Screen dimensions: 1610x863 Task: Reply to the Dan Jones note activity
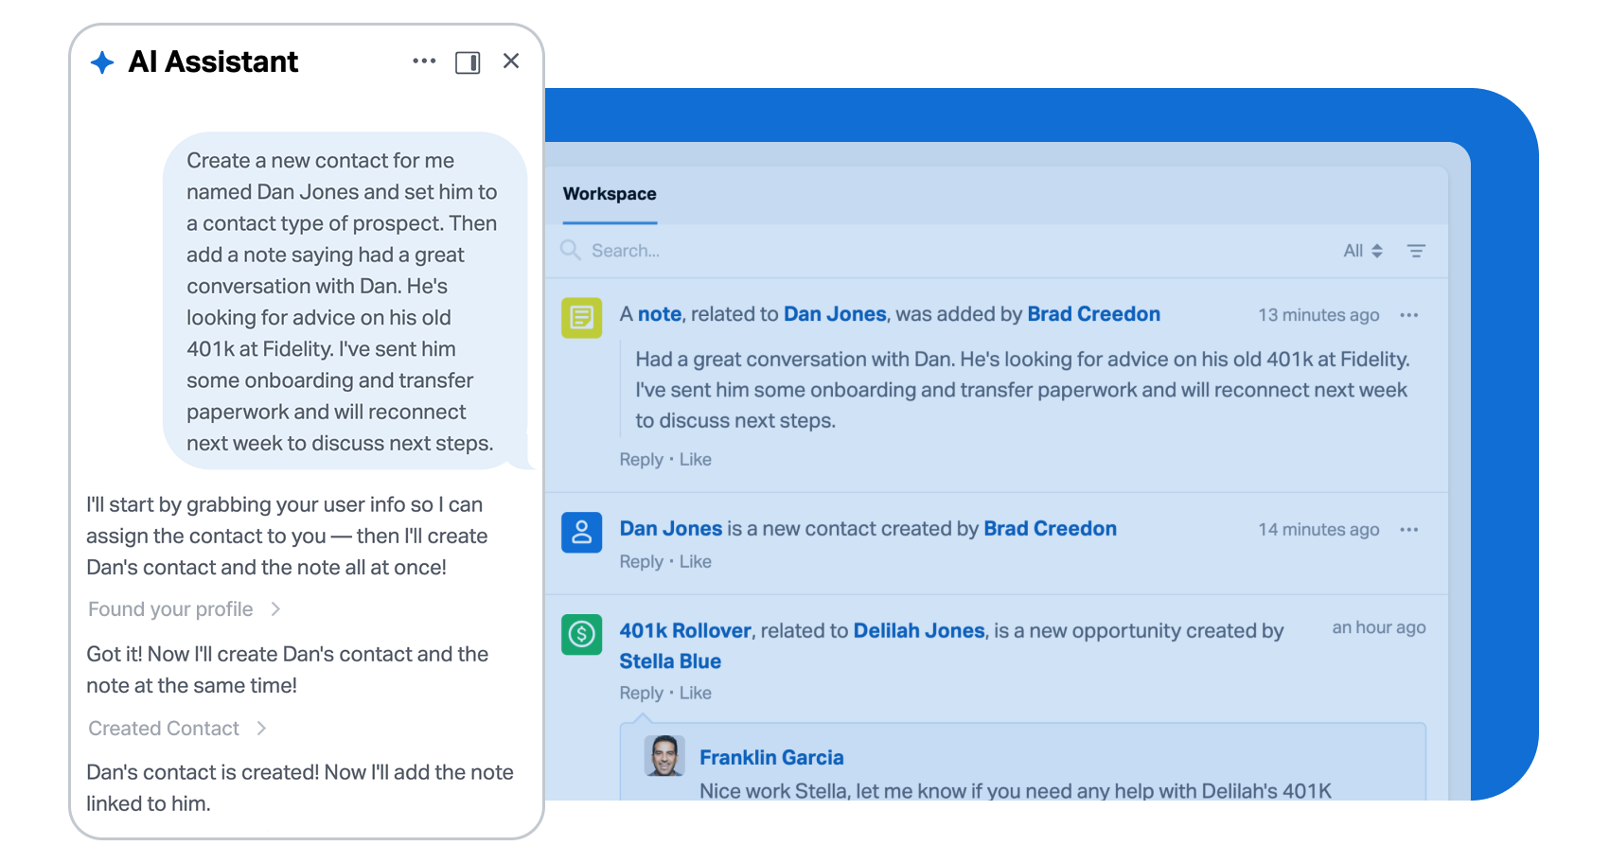pos(641,460)
